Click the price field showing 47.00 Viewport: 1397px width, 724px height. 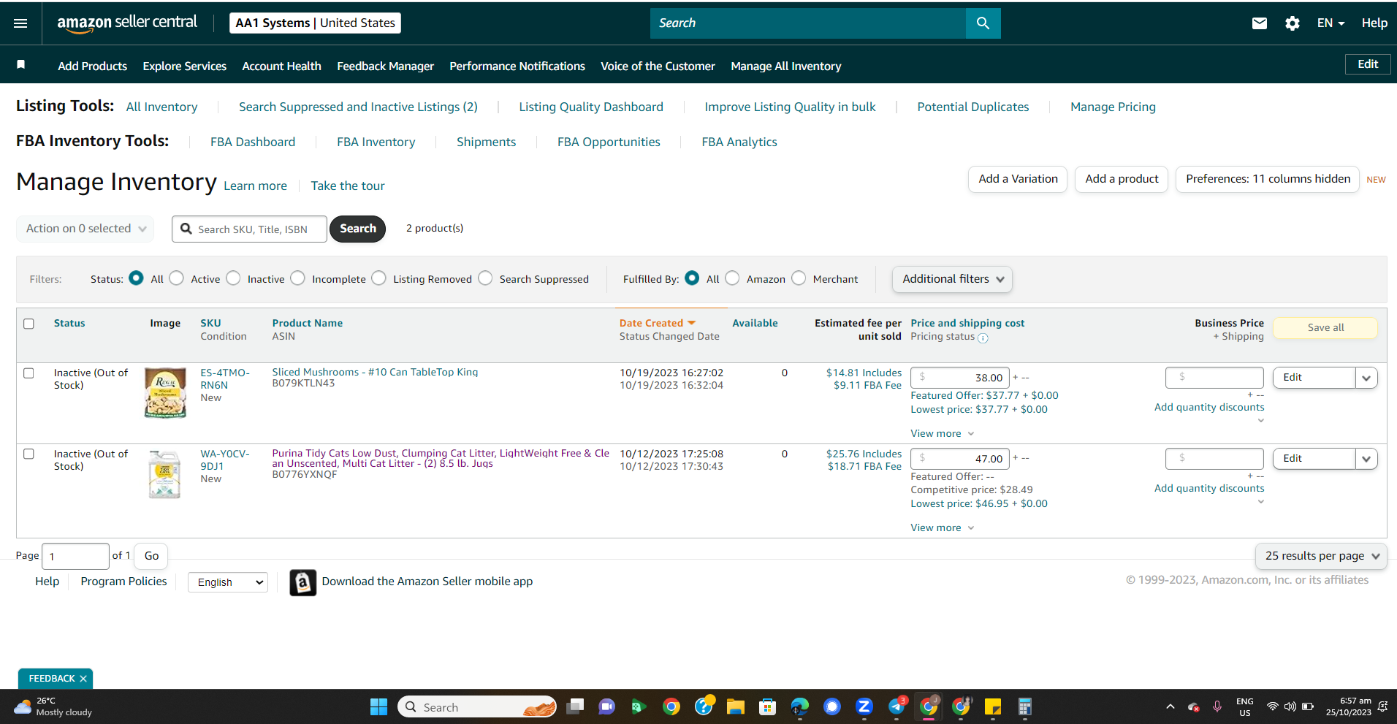[x=960, y=459]
